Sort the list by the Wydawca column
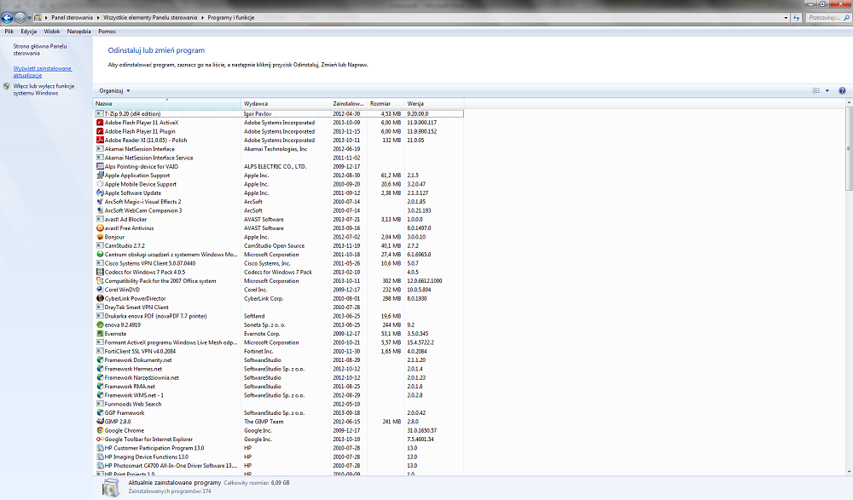Image resolution: width=853 pixels, height=500 pixels. 286,103
